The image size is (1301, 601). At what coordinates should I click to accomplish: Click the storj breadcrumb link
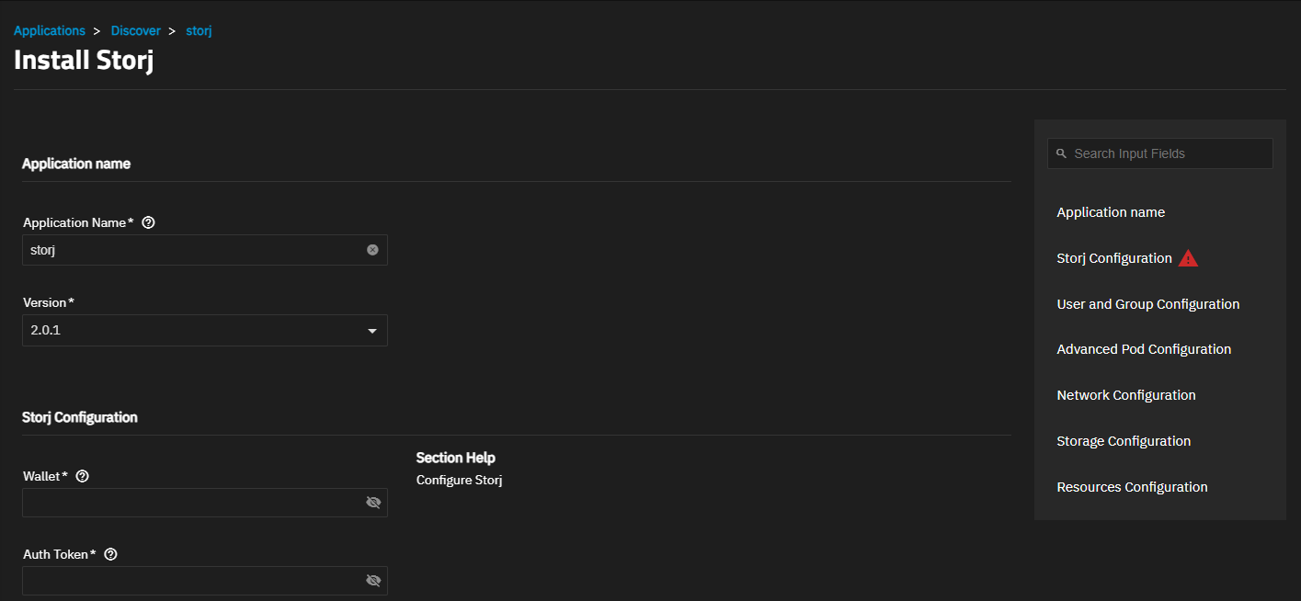(x=200, y=31)
